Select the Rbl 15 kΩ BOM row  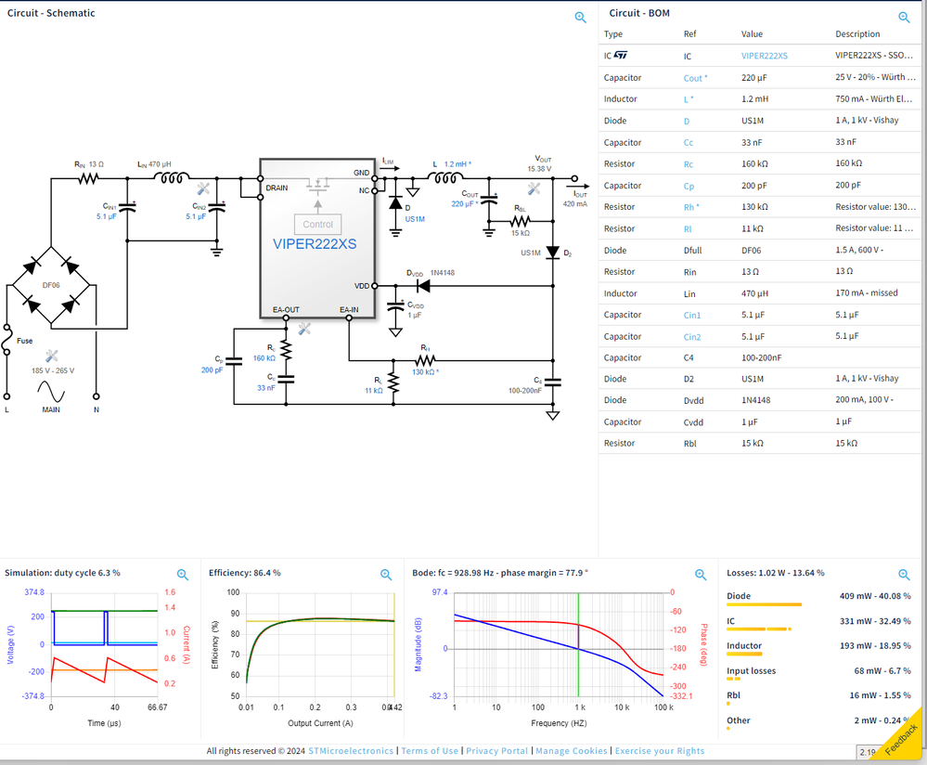pos(760,443)
